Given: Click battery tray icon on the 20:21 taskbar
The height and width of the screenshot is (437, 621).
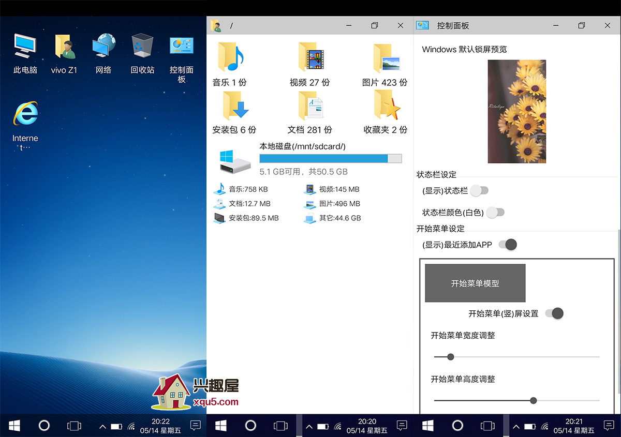Looking at the screenshot, I should (x=530, y=427).
